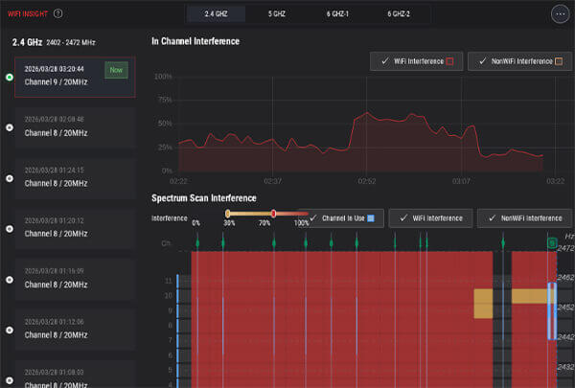
Task: Toggle WiFi Interference in Spectrum Scan section
Action: pyautogui.click(x=430, y=218)
